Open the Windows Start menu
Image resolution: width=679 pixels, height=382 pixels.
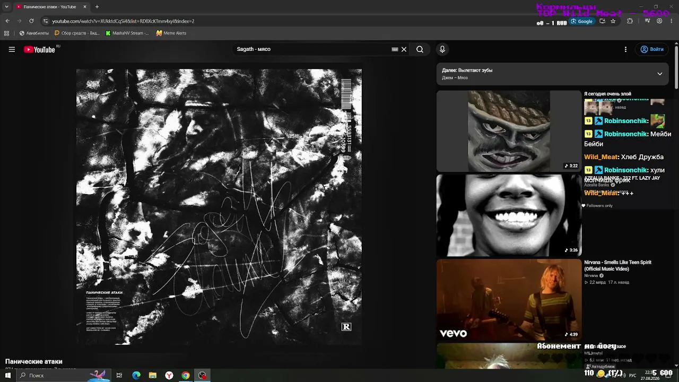point(7,375)
